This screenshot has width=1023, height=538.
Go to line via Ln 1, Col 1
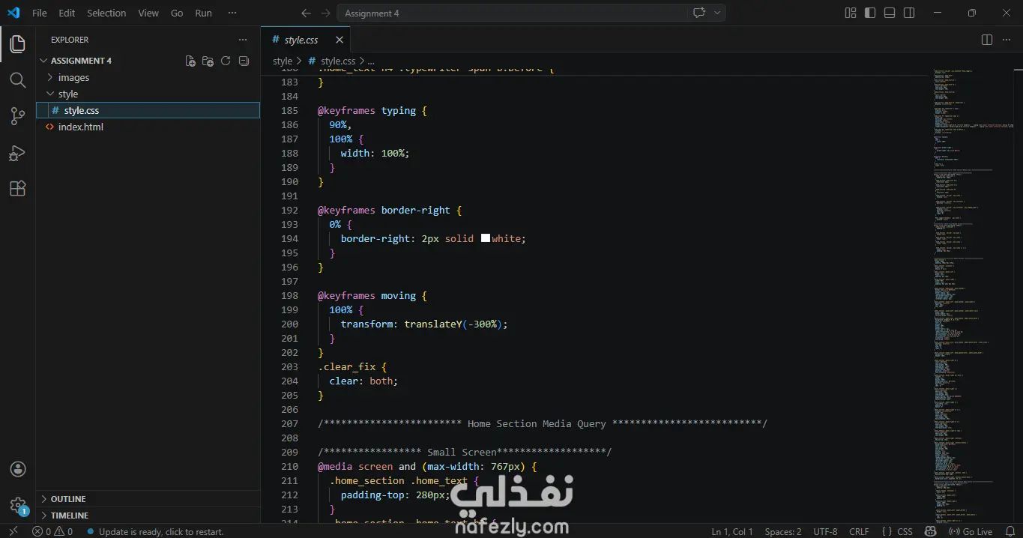click(732, 531)
